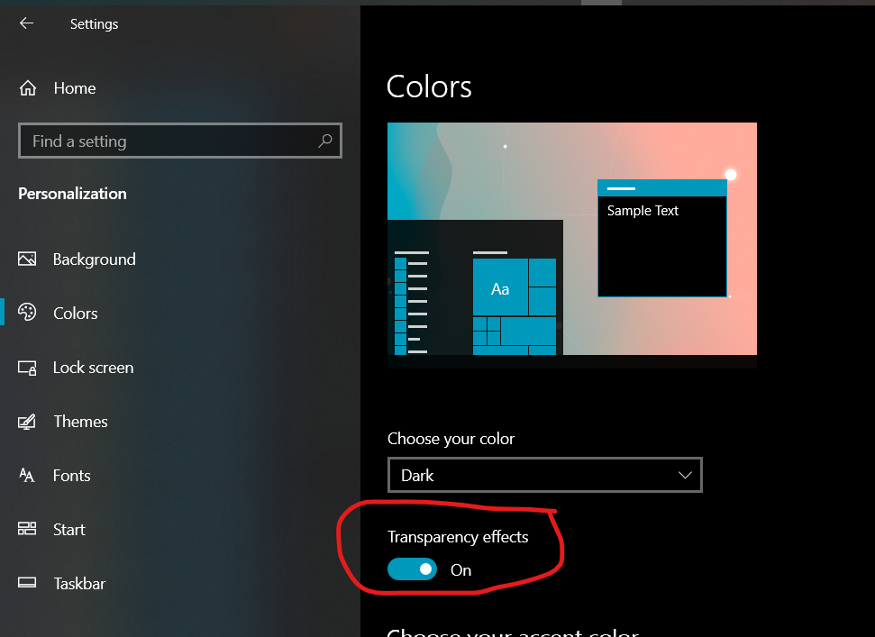Click the Settings window title text
This screenshot has width=875, height=637.
point(95,24)
